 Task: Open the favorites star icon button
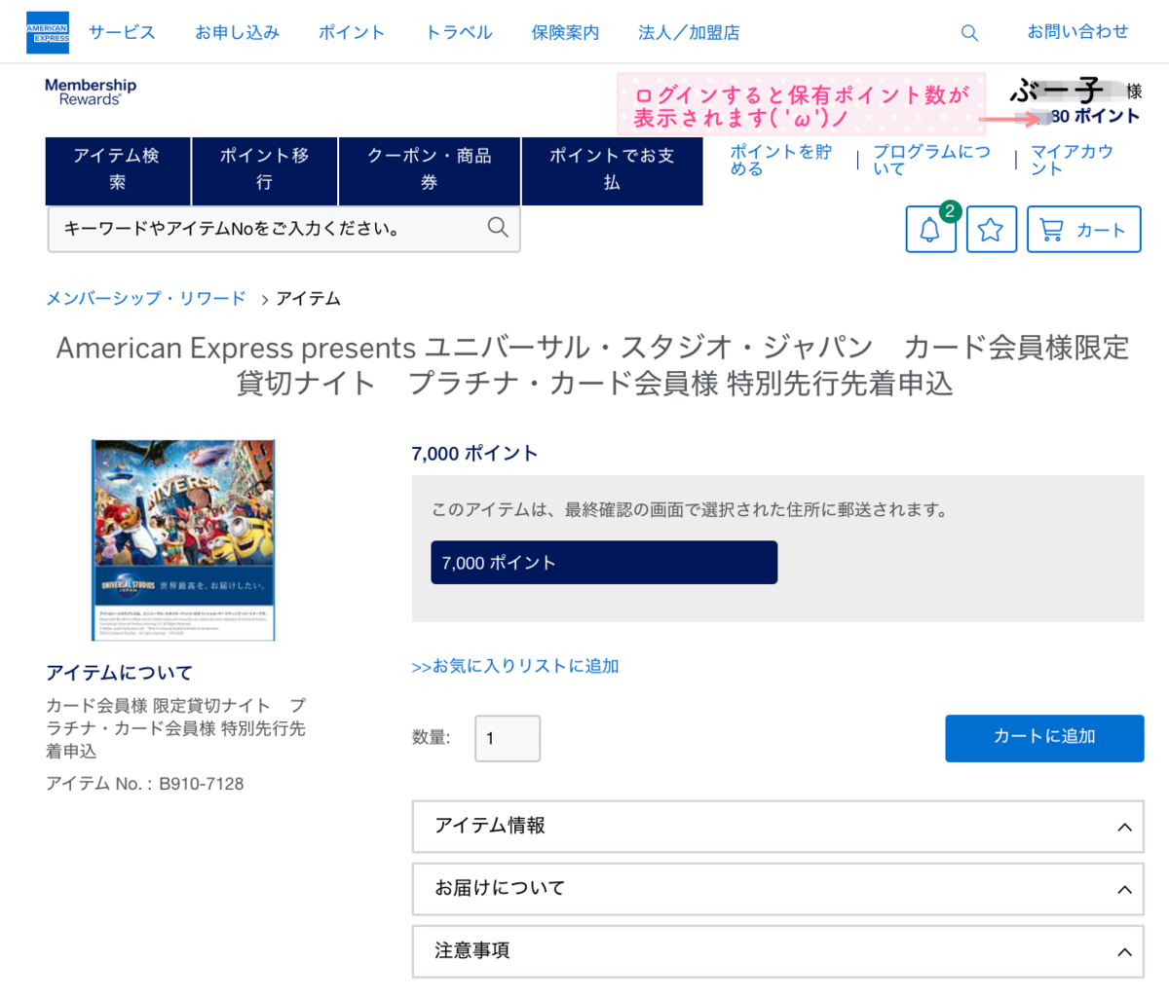point(991,230)
